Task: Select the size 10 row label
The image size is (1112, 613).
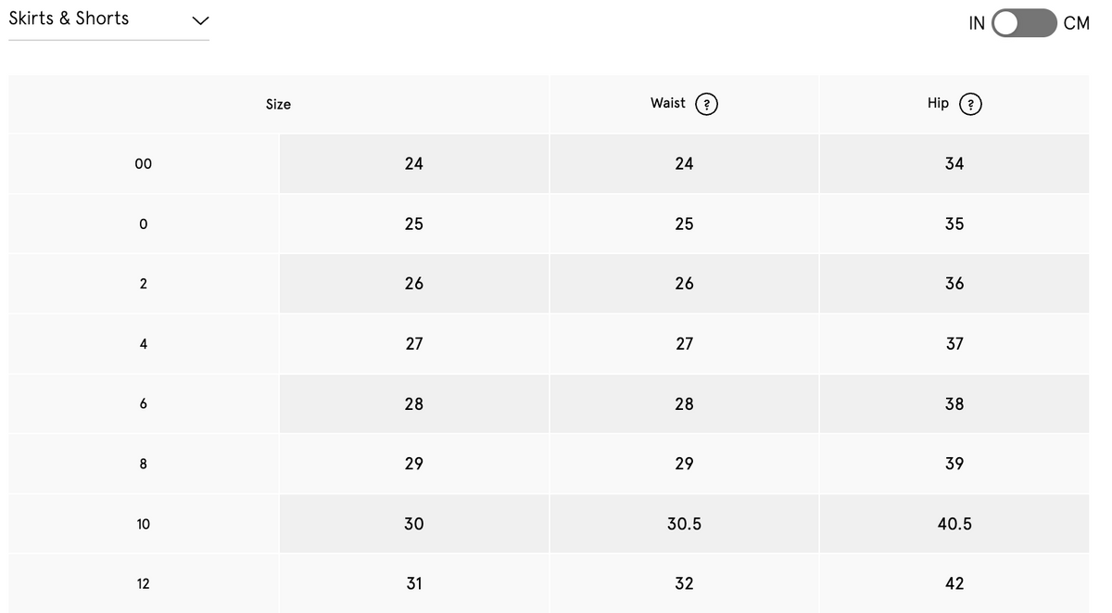Action: pyautogui.click(x=144, y=524)
